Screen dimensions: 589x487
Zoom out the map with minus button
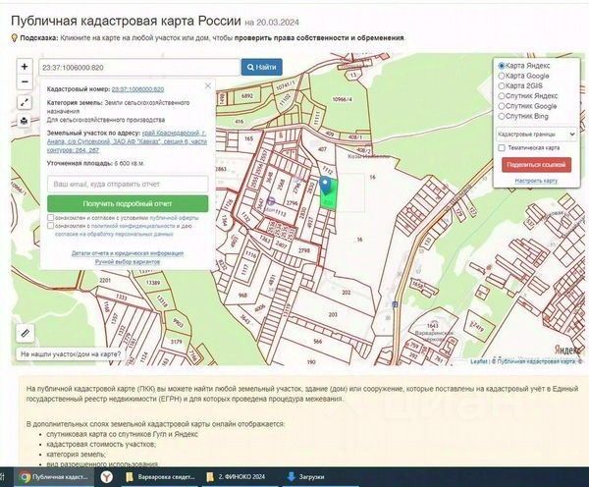pyautogui.click(x=25, y=81)
